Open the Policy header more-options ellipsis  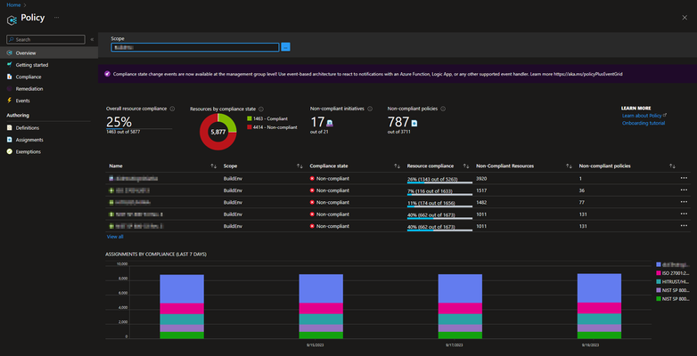tap(56, 17)
